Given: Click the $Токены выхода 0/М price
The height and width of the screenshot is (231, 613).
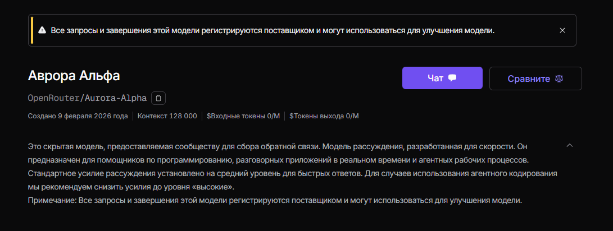Looking at the screenshot, I should 324,116.
